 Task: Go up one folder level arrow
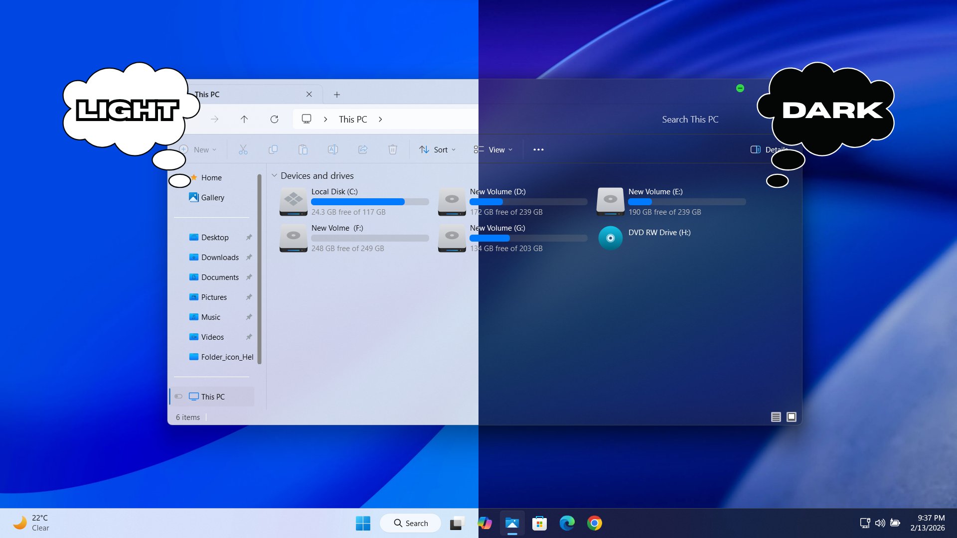click(244, 119)
